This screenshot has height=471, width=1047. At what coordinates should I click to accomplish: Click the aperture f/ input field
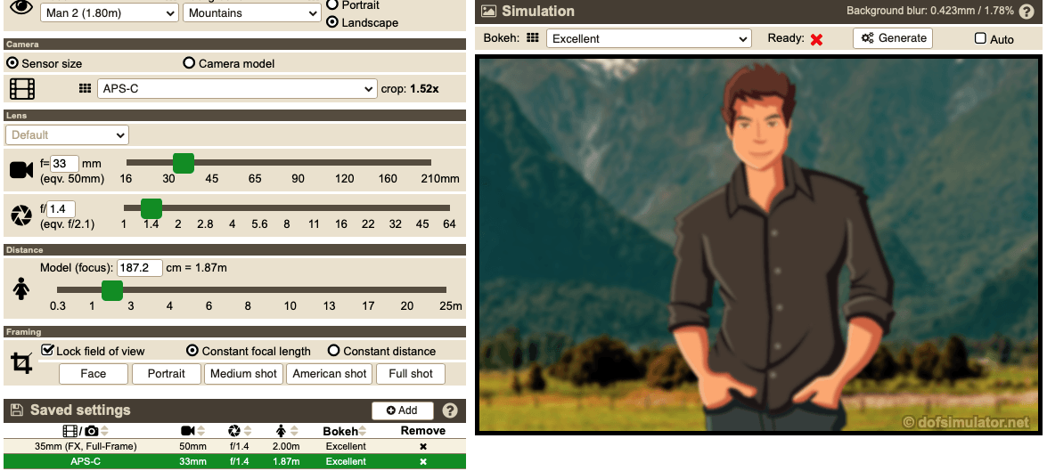pyautogui.click(x=61, y=209)
